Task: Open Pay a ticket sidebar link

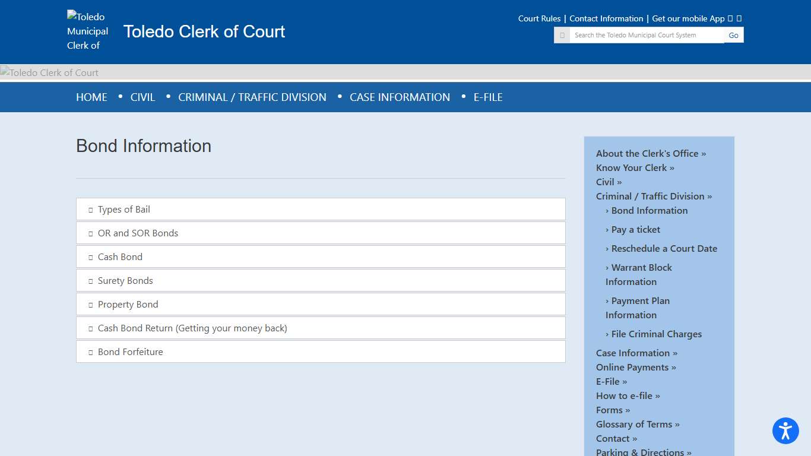Action: (635, 230)
